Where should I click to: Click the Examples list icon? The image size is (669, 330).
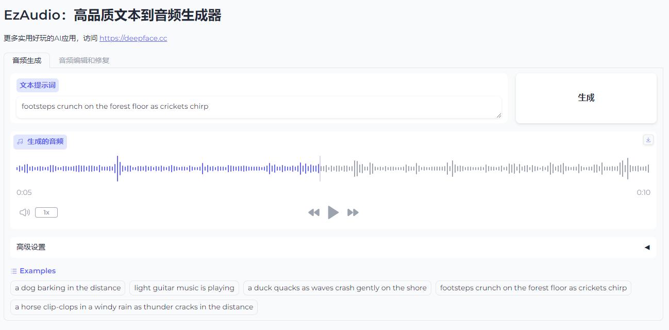pyautogui.click(x=14, y=271)
